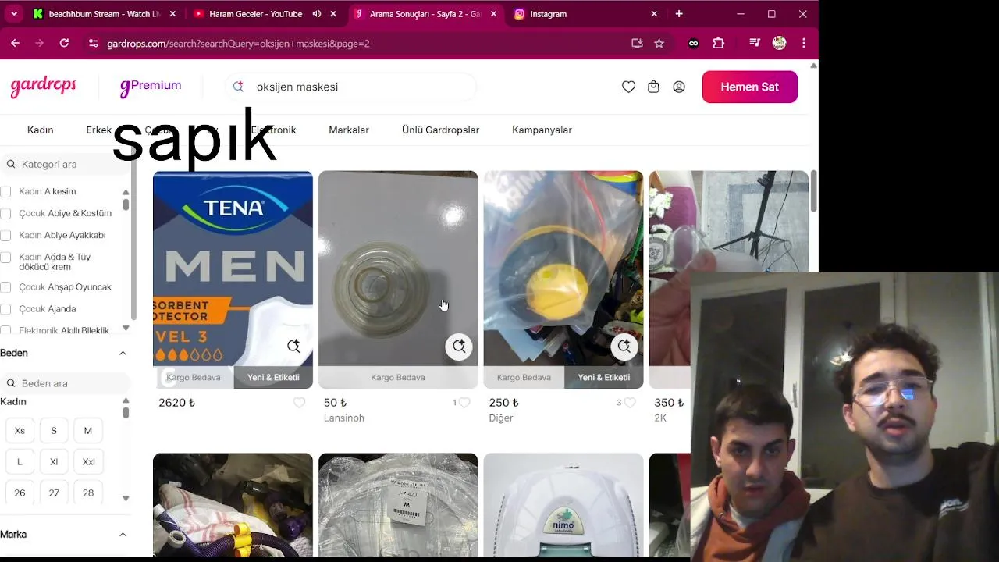
Task: Select size 28
Action: (x=88, y=493)
